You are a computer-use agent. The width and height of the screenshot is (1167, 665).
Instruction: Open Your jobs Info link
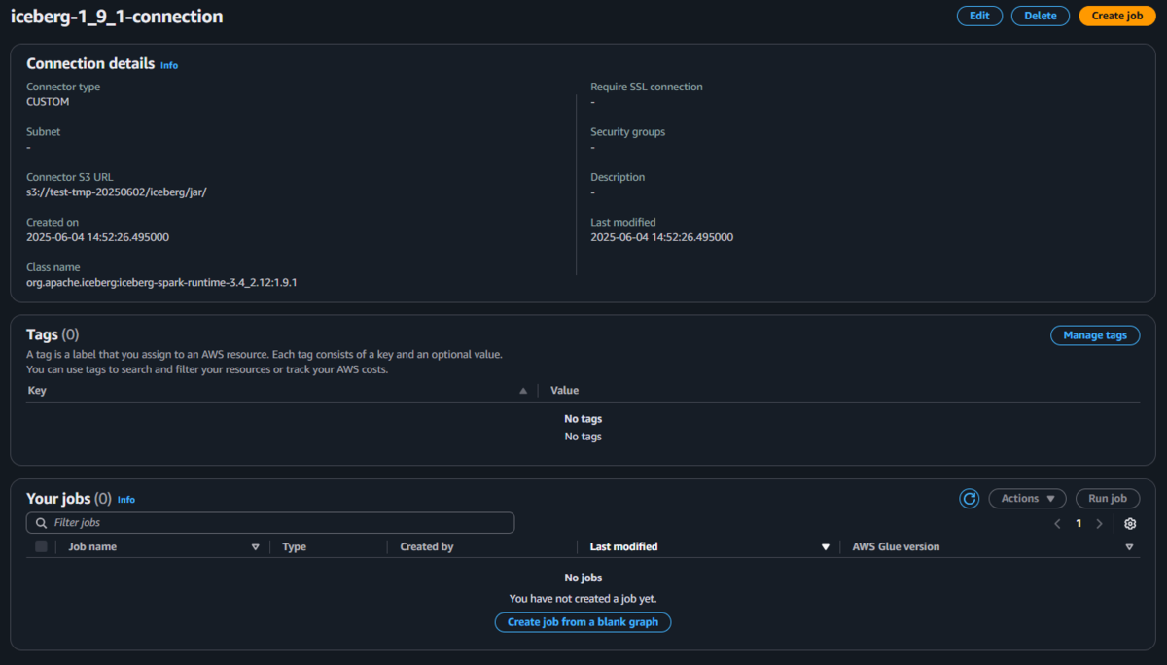tap(126, 500)
